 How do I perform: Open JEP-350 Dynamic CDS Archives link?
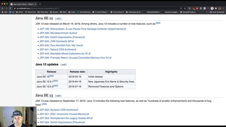coord(59,110)
